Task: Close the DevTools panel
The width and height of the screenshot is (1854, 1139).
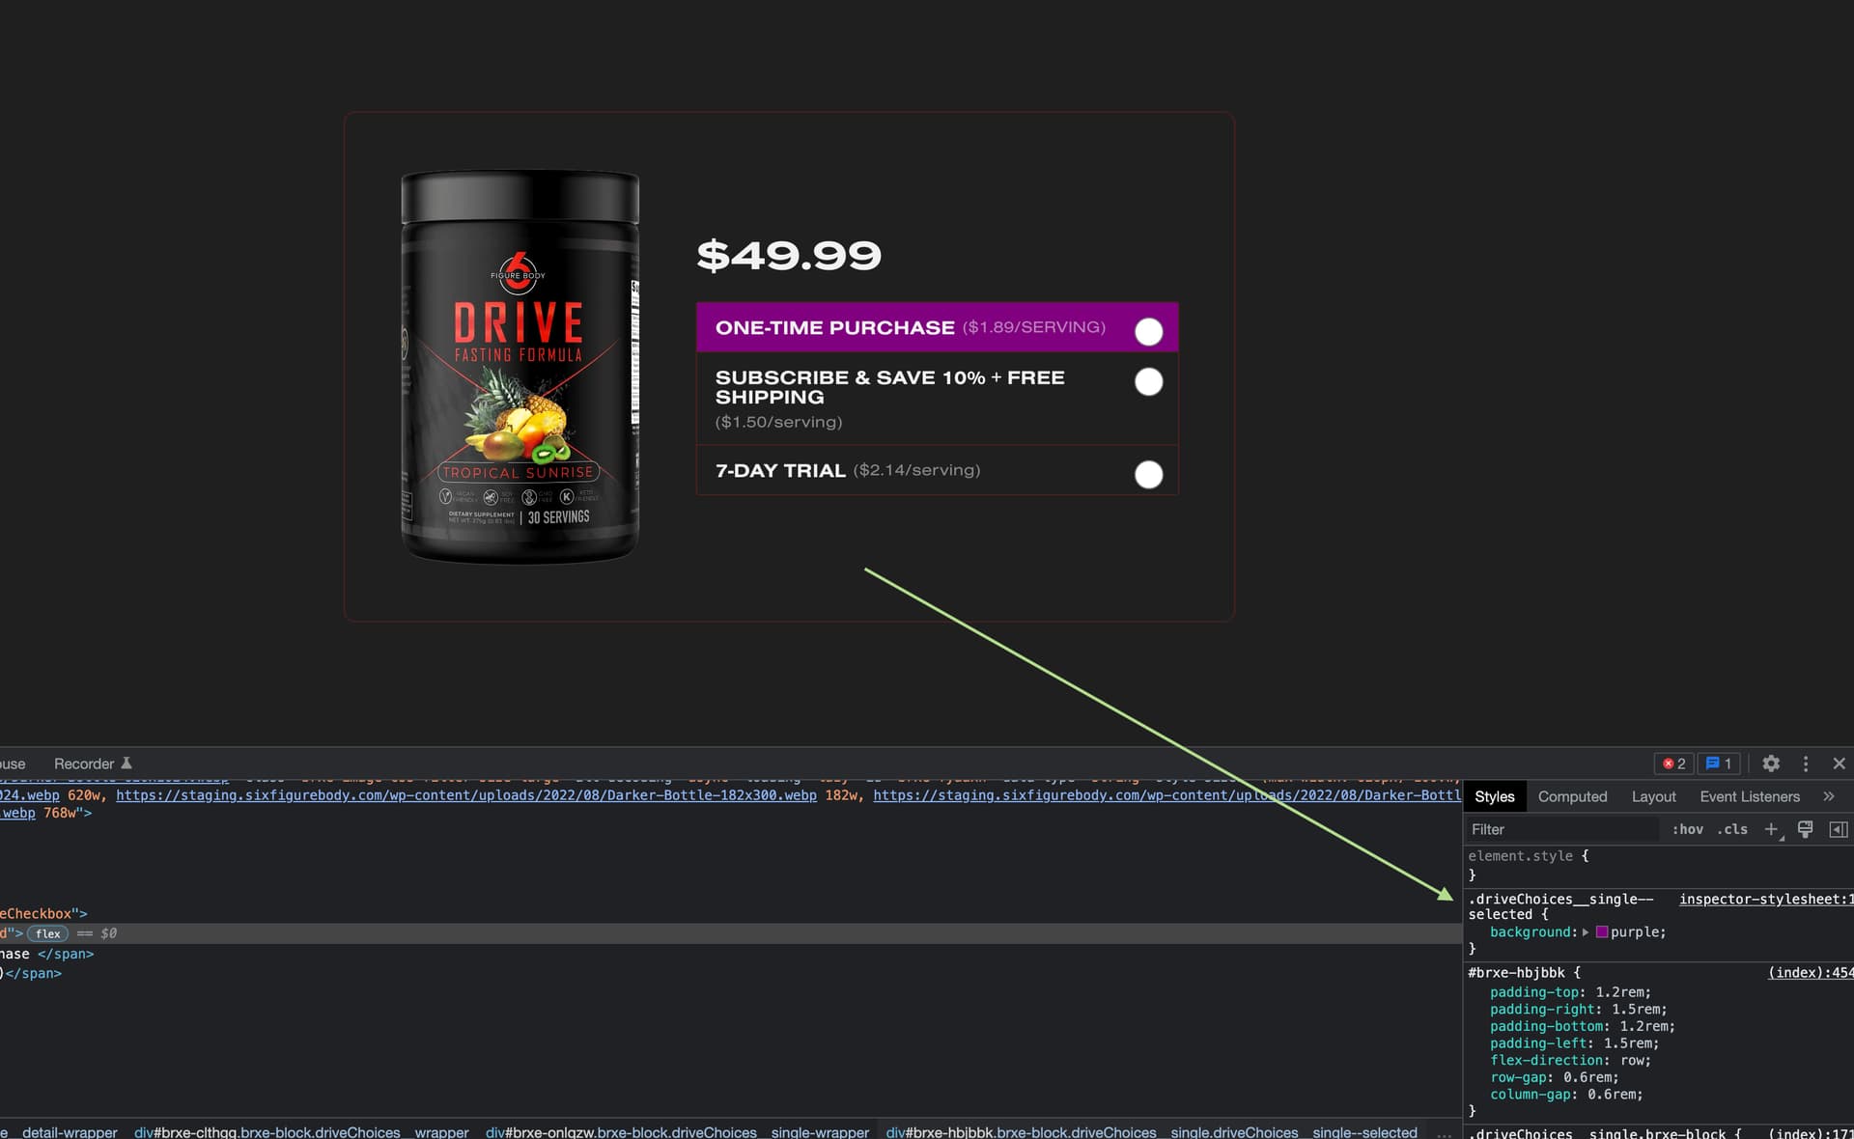Action: point(1839,764)
